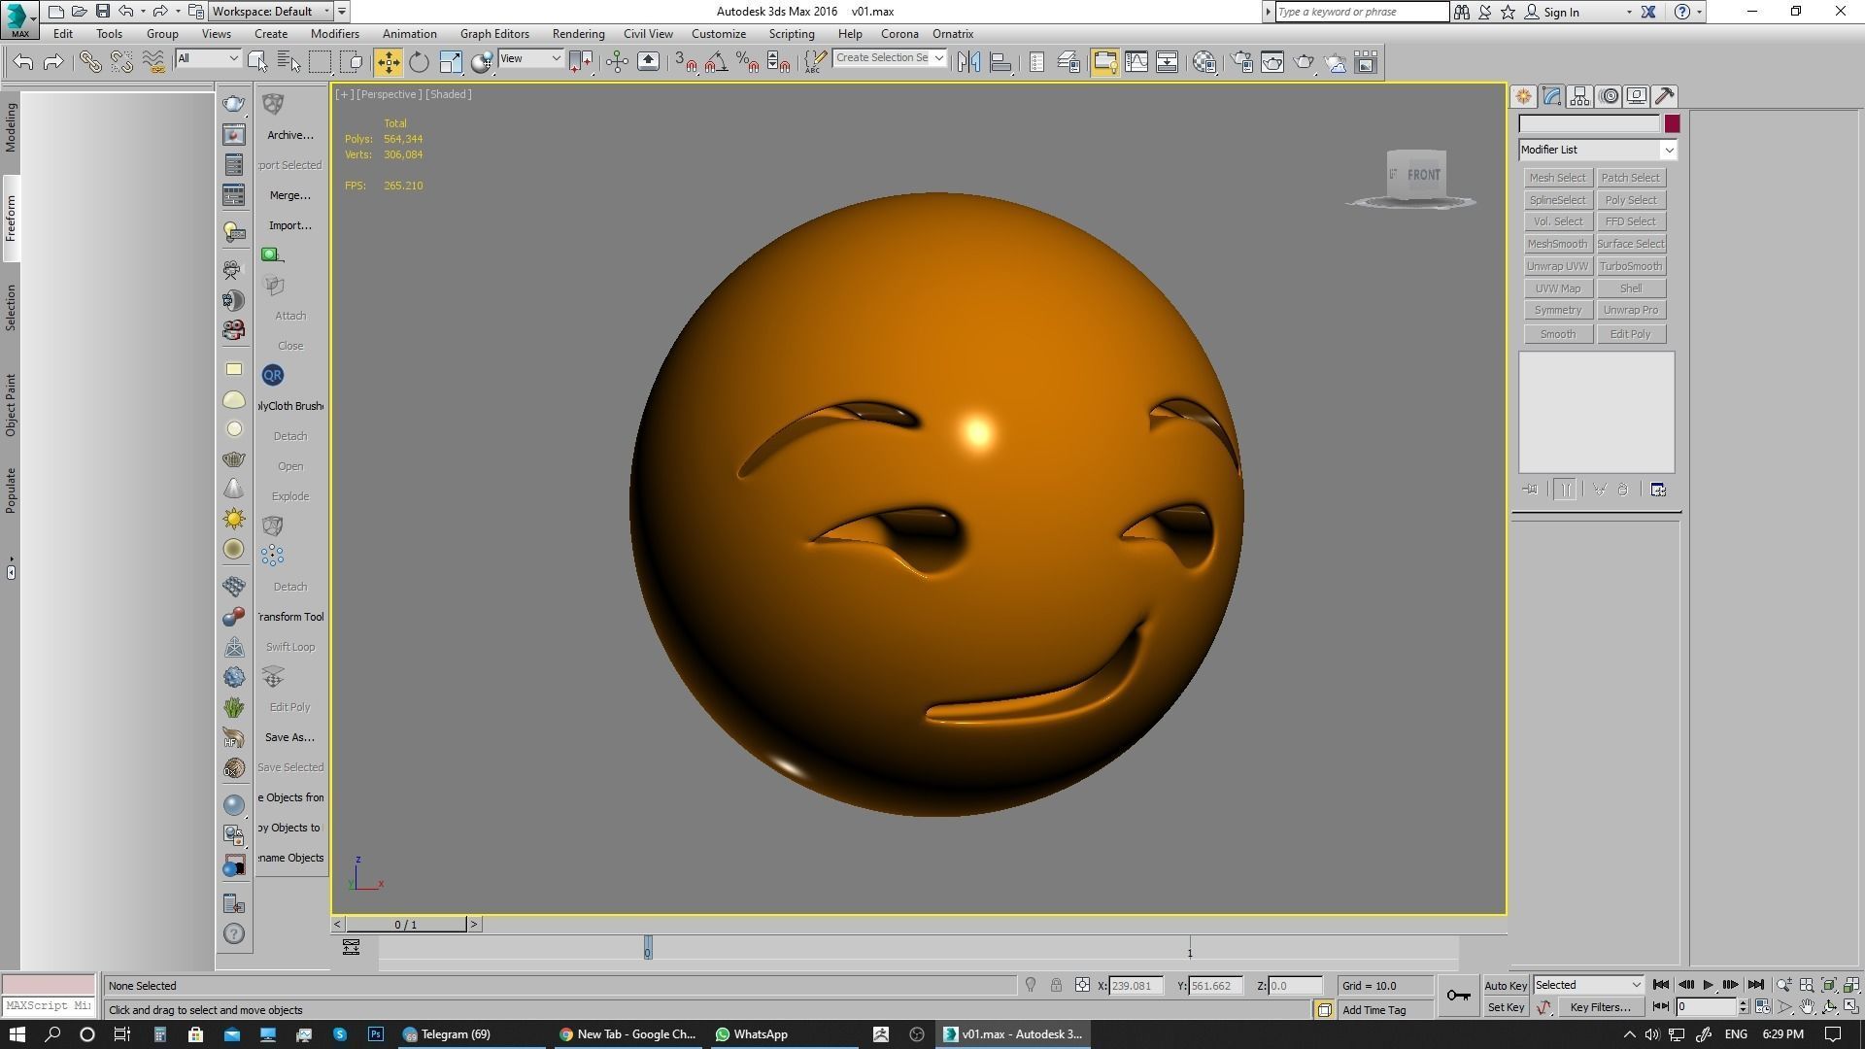This screenshot has width=1865, height=1049.
Task: Toggle Window/Crossing selection mode
Action: (x=352, y=62)
